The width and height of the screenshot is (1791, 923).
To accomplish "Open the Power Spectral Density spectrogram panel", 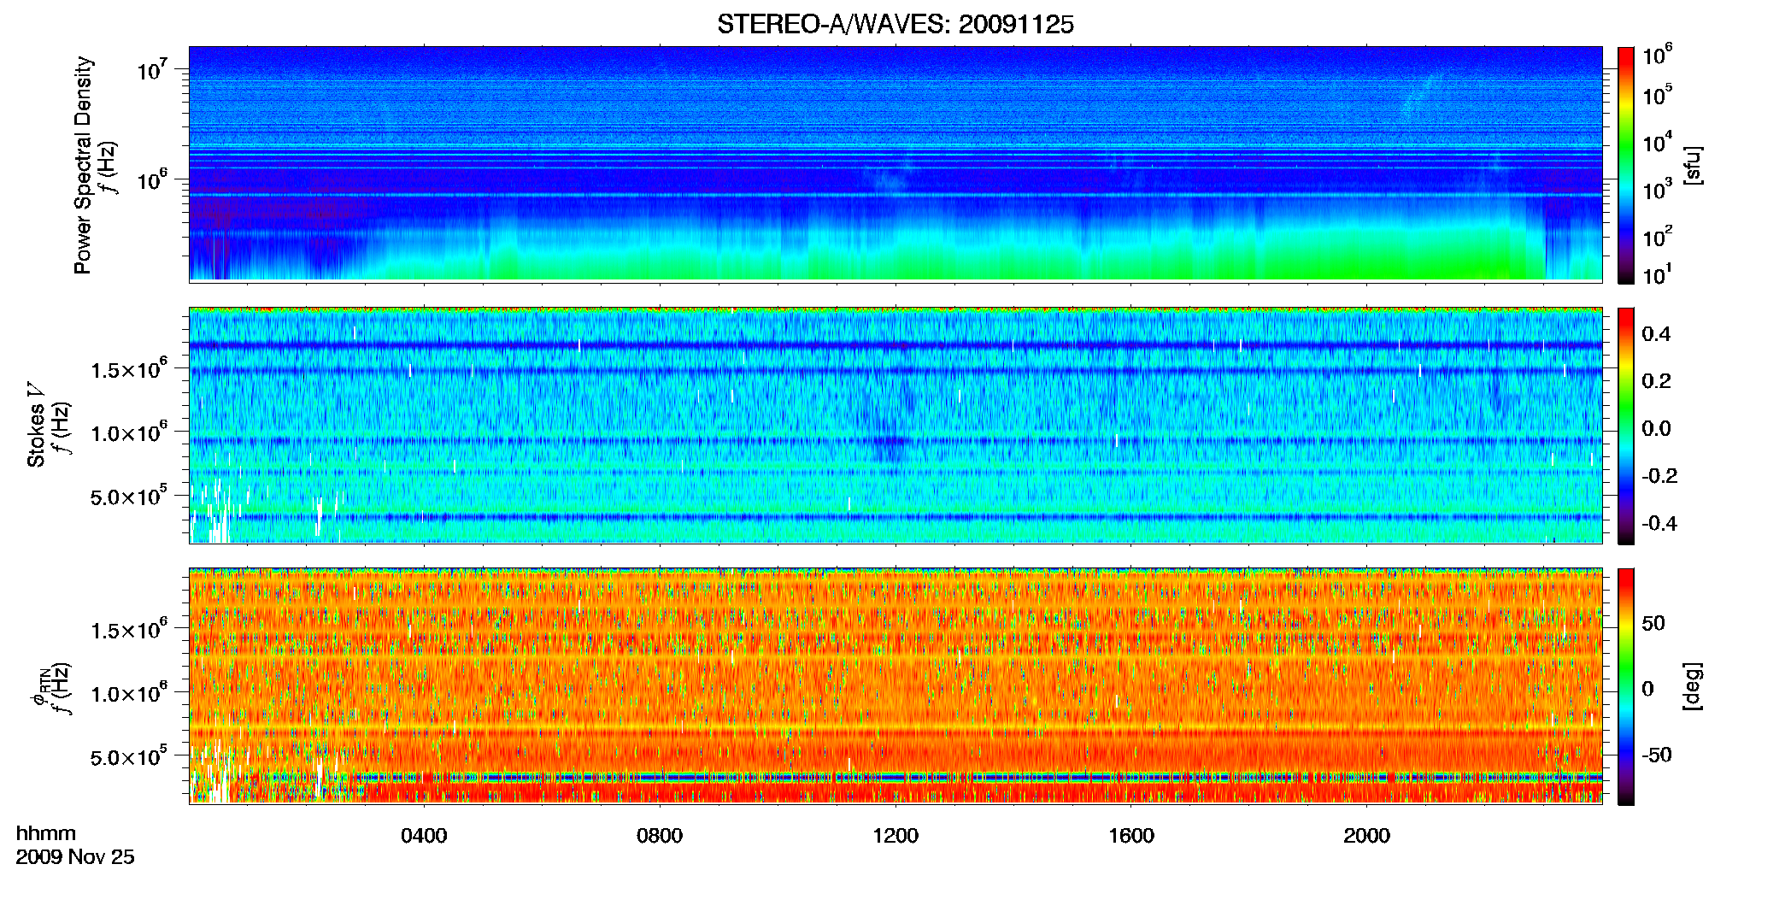I will (895, 163).
